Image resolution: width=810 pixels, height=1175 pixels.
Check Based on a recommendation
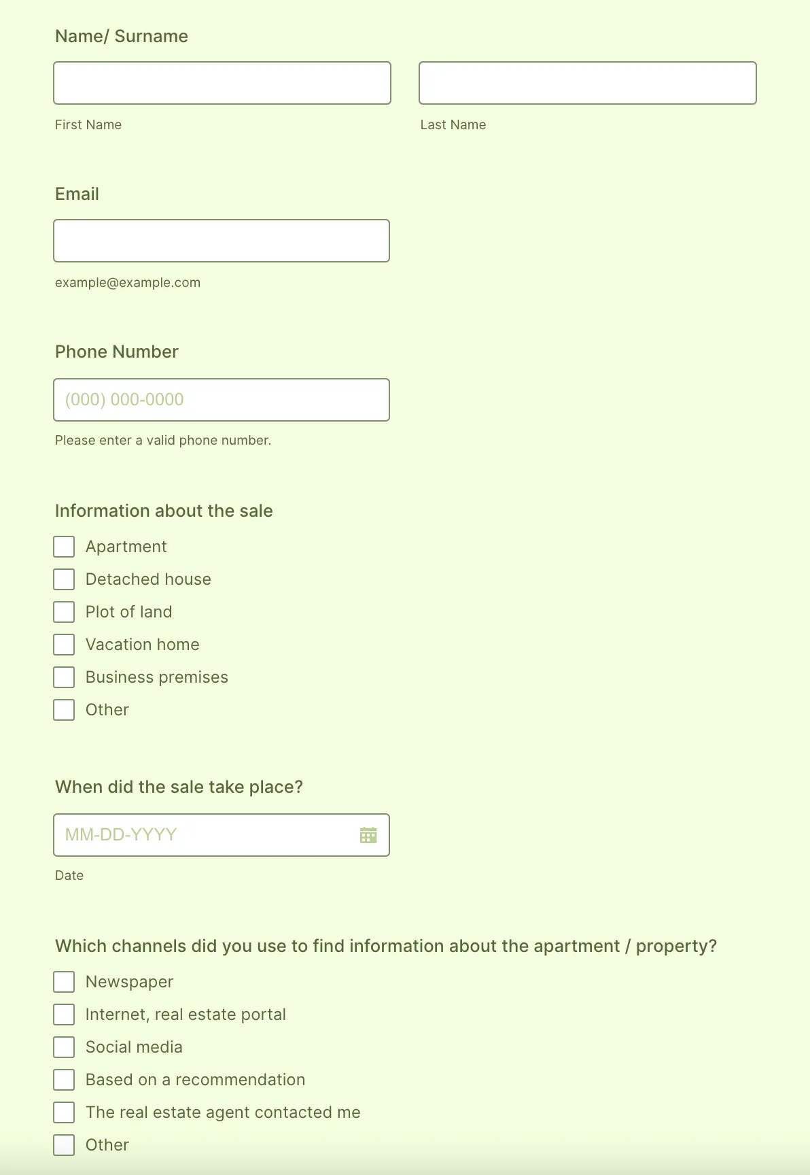pos(64,1080)
